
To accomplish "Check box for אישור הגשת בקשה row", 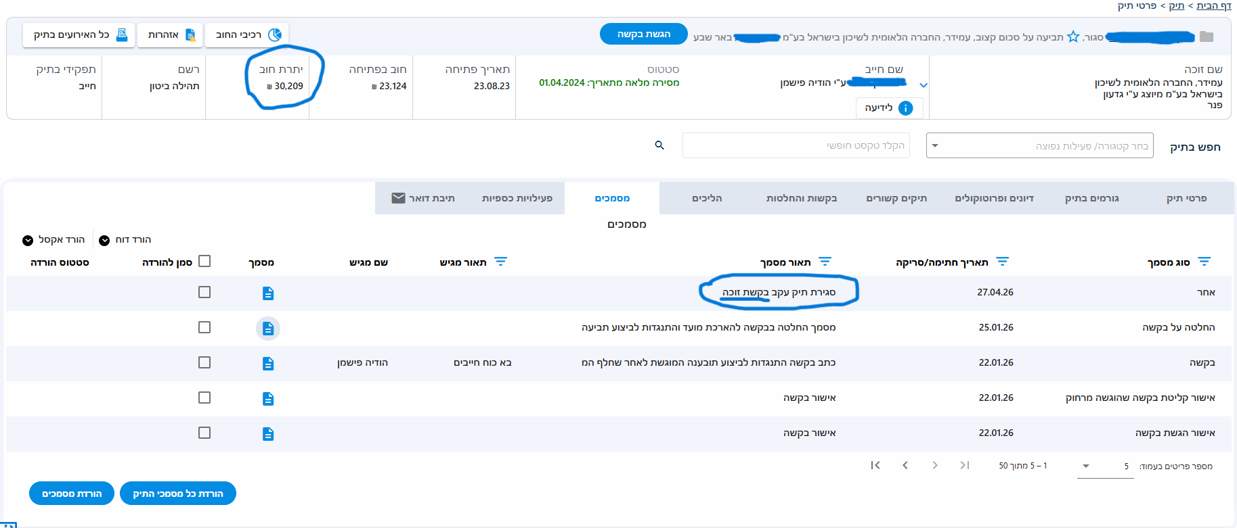I will click(204, 433).
